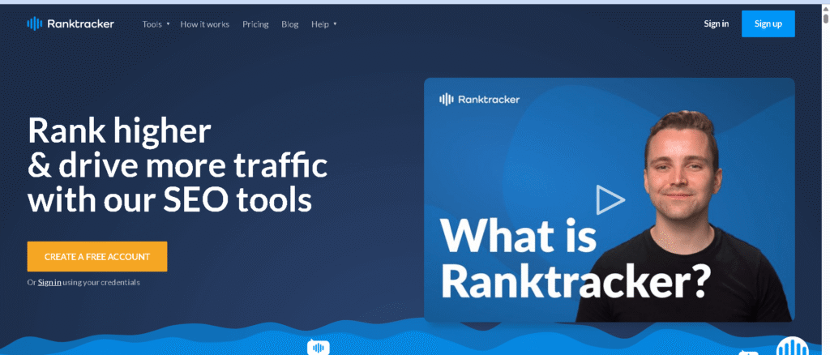Open the round Ranktracker widget at bottom right

point(792,348)
